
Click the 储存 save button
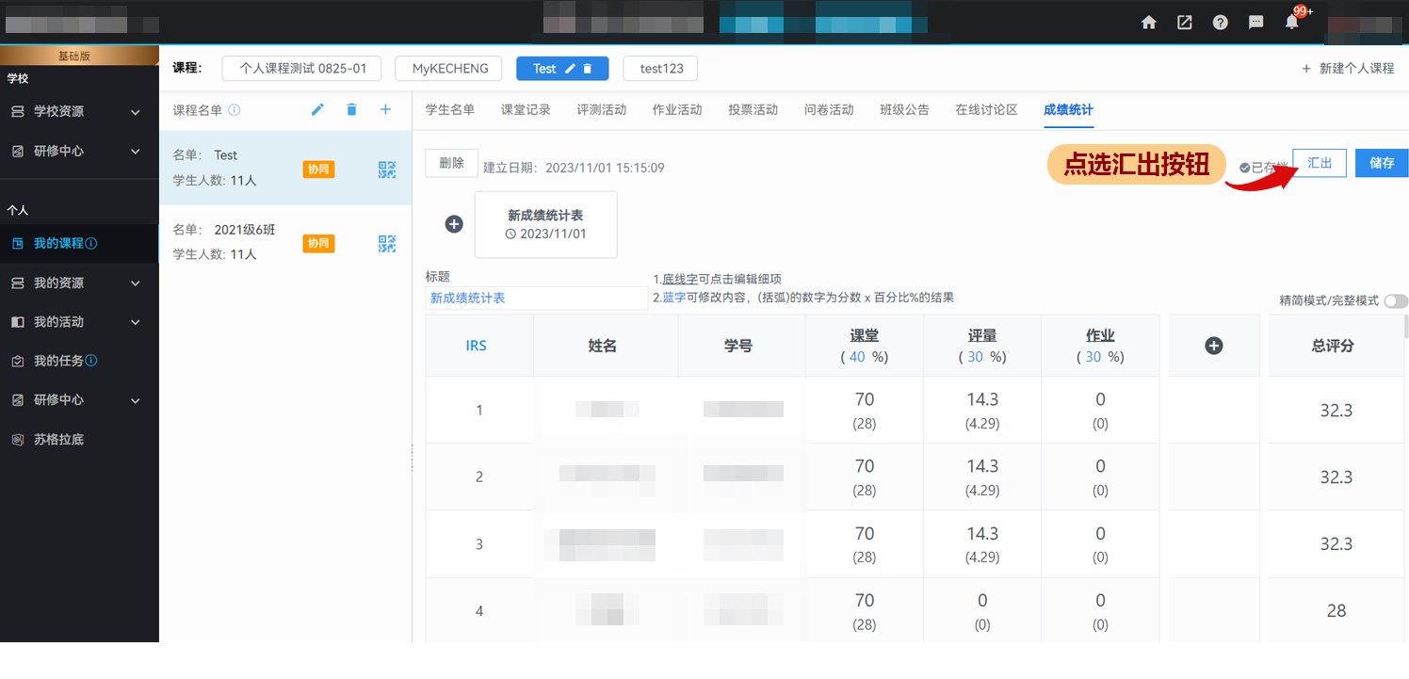(1382, 163)
